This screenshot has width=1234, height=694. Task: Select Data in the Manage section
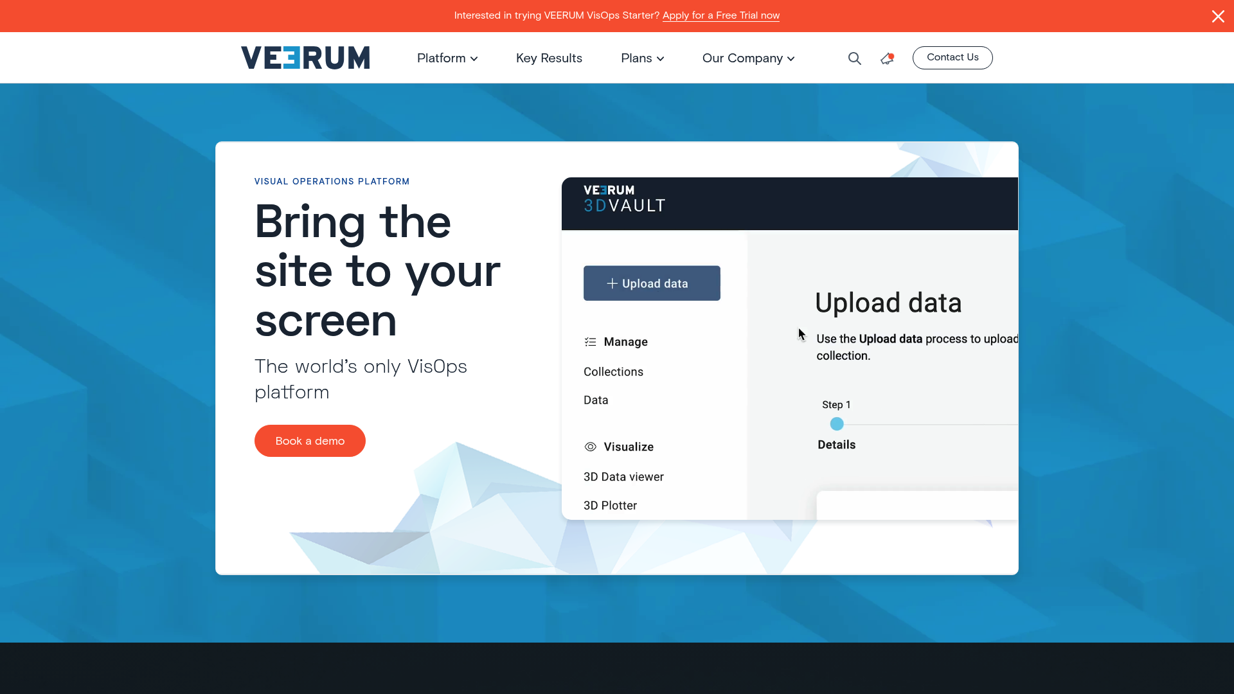click(596, 400)
